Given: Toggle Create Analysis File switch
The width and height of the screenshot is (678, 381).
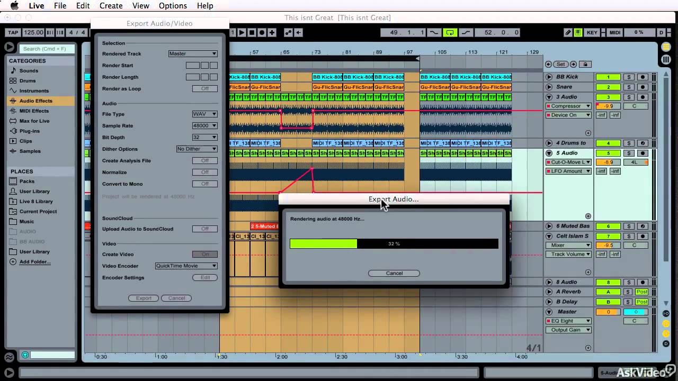Looking at the screenshot, I should [204, 160].
